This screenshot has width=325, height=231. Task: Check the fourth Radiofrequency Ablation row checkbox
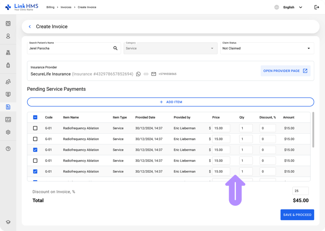(x=35, y=161)
